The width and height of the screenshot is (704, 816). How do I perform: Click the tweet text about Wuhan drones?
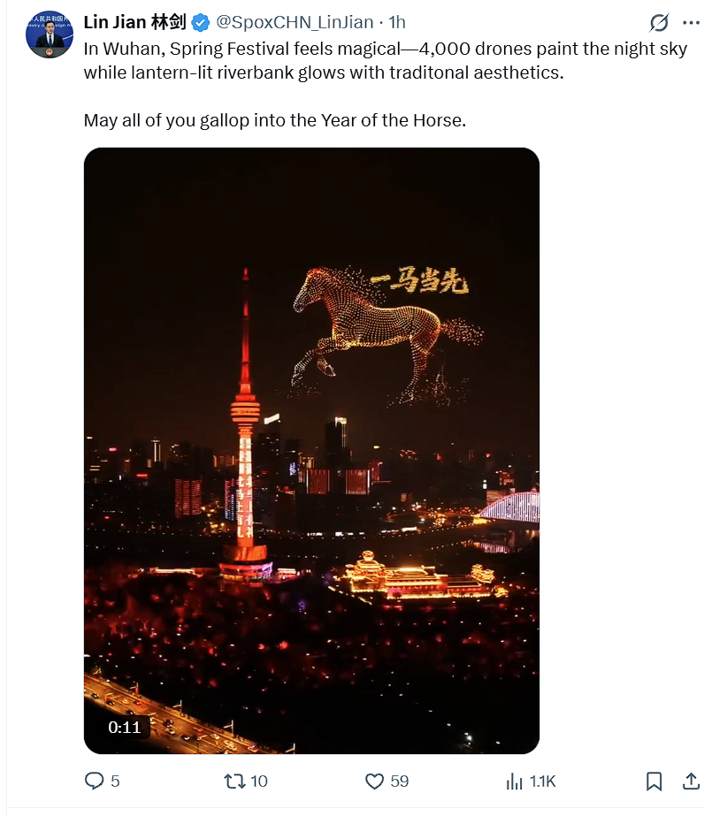[x=386, y=60]
